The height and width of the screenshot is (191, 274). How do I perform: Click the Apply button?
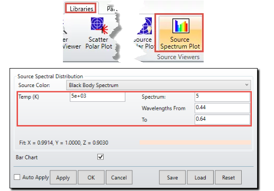[x=63, y=177]
